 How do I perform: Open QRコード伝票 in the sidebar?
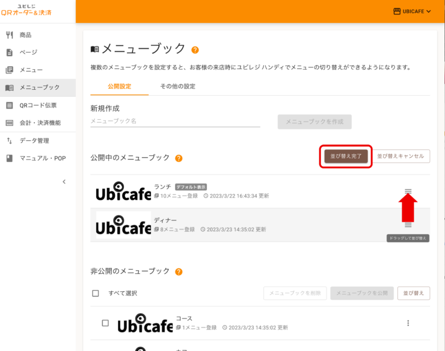(x=38, y=105)
